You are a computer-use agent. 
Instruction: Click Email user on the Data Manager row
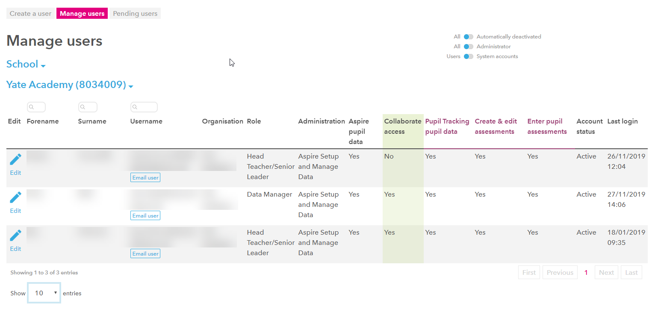coord(145,215)
